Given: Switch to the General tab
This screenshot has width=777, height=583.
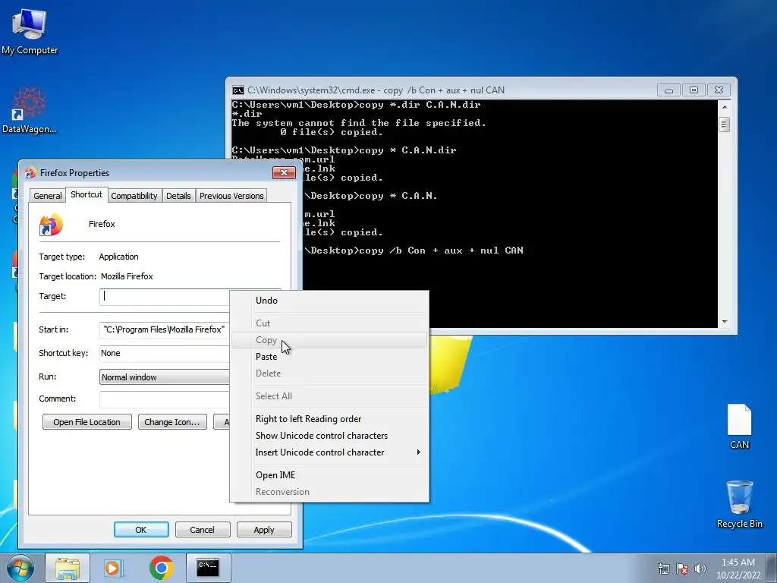Looking at the screenshot, I should tap(48, 196).
